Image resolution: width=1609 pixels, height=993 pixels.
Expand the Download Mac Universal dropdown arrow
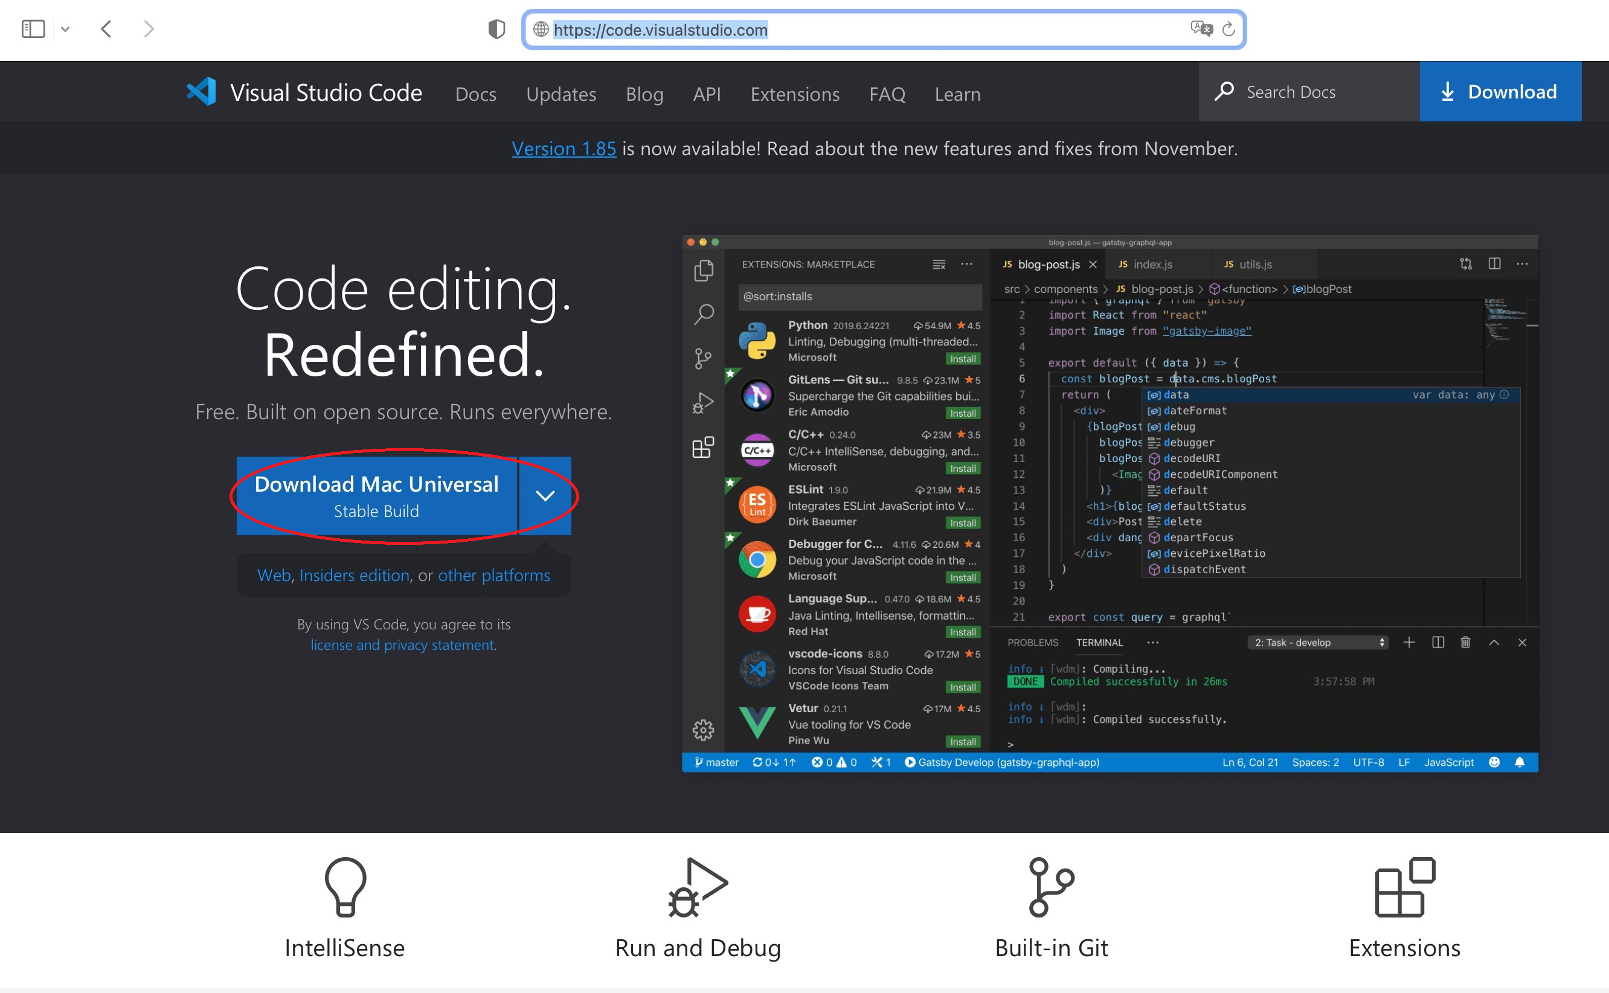pyautogui.click(x=545, y=496)
